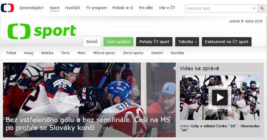Viewport: 267px width, 140px height.
Task: Open the Živé vysílání button
Action: tap(118, 42)
